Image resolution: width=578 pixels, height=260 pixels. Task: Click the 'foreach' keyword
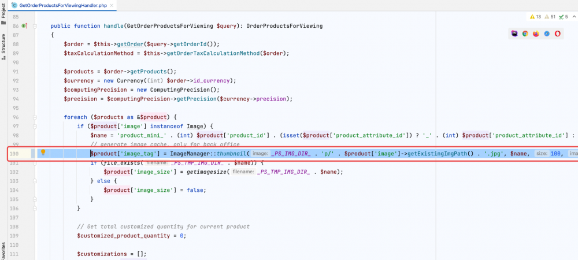pos(75,117)
